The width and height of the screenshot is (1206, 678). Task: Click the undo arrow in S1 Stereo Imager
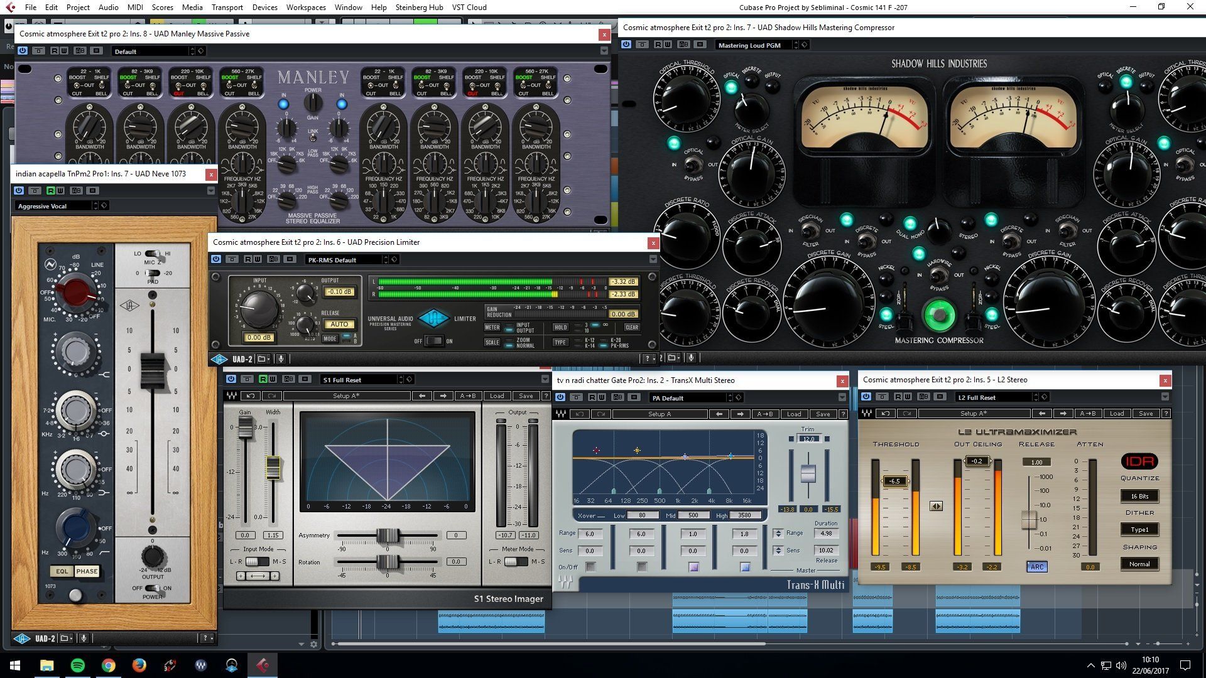point(251,395)
